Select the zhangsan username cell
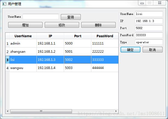 pyautogui.click(x=23, y=52)
